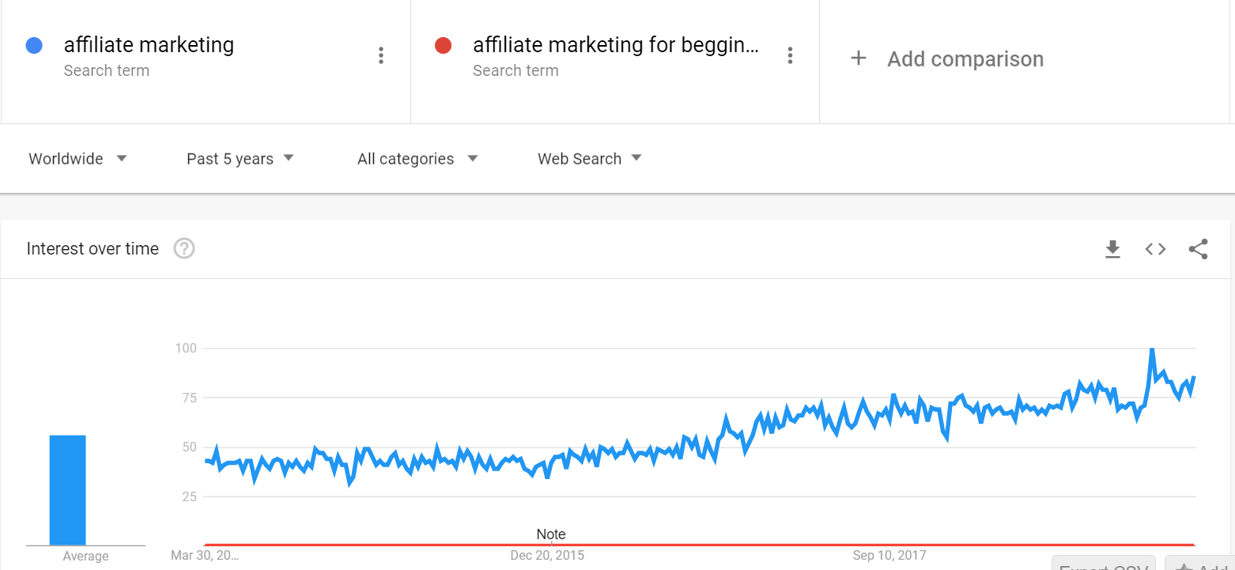Open the Web Search type dropdown
Image resolution: width=1235 pixels, height=570 pixels.
pos(590,159)
